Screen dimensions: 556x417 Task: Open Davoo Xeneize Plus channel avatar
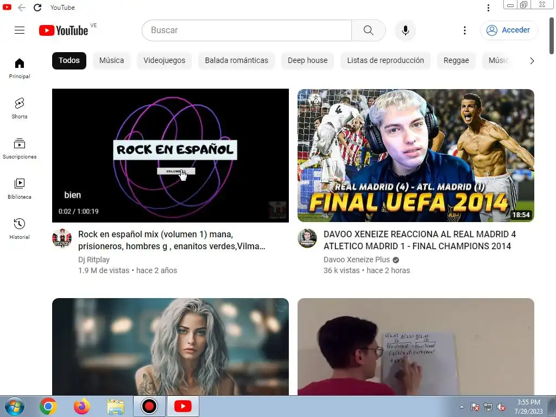click(x=307, y=238)
